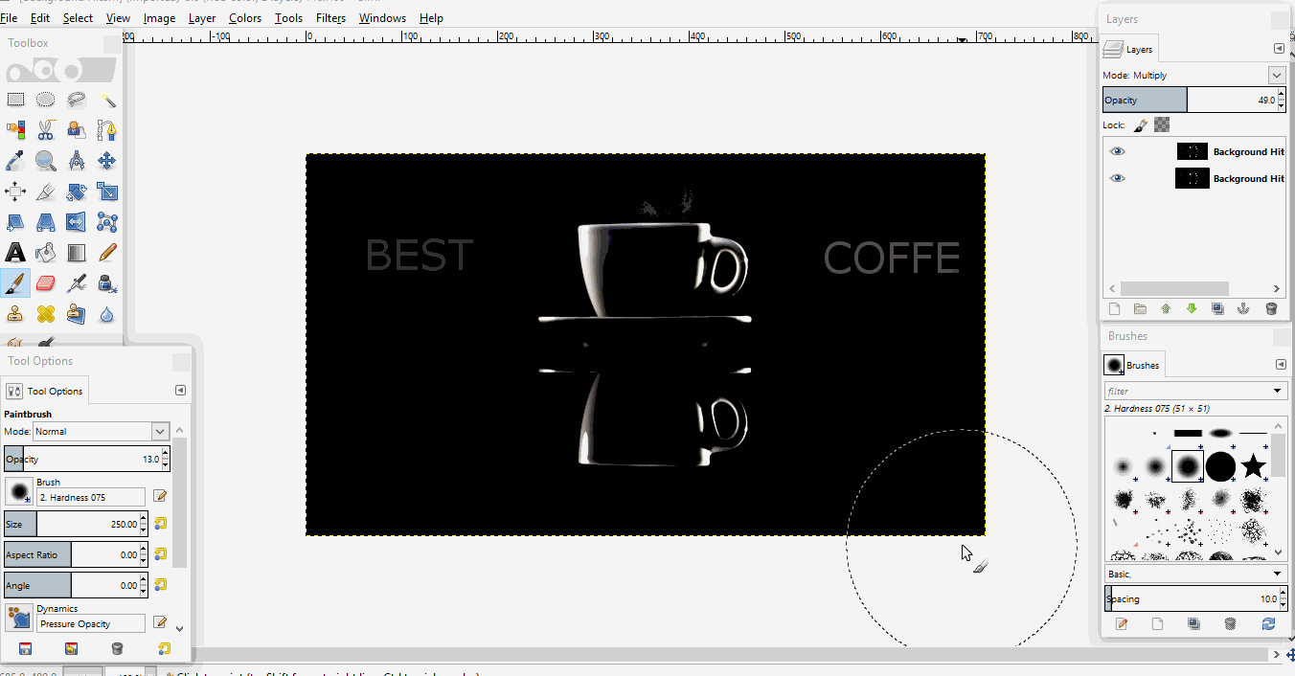Select the Select by Color tool
The width and height of the screenshot is (1295, 676).
pyautogui.click(x=15, y=129)
